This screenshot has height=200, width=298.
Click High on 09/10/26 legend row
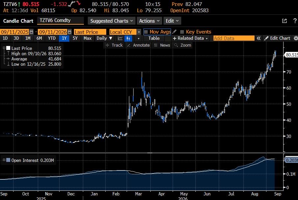(x=34, y=54)
